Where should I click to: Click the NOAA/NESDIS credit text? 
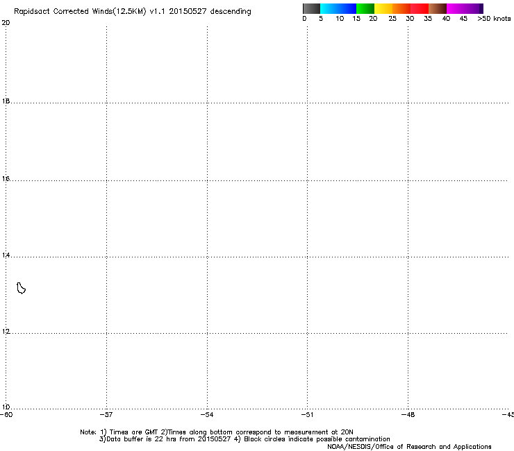click(x=409, y=447)
